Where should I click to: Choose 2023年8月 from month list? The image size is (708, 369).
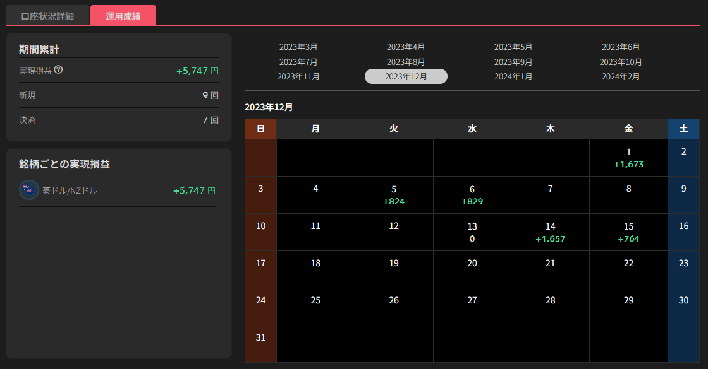coord(405,62)
